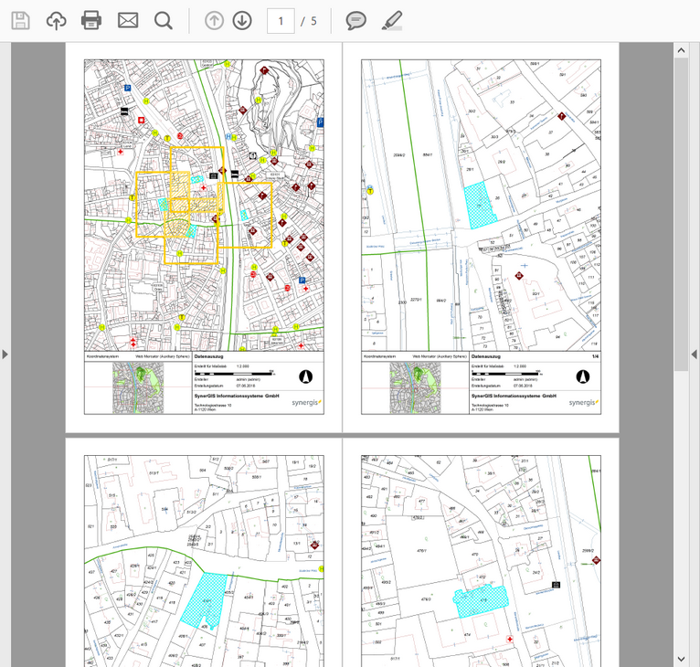Send file by email envelope icon

(x=128, y=20)
